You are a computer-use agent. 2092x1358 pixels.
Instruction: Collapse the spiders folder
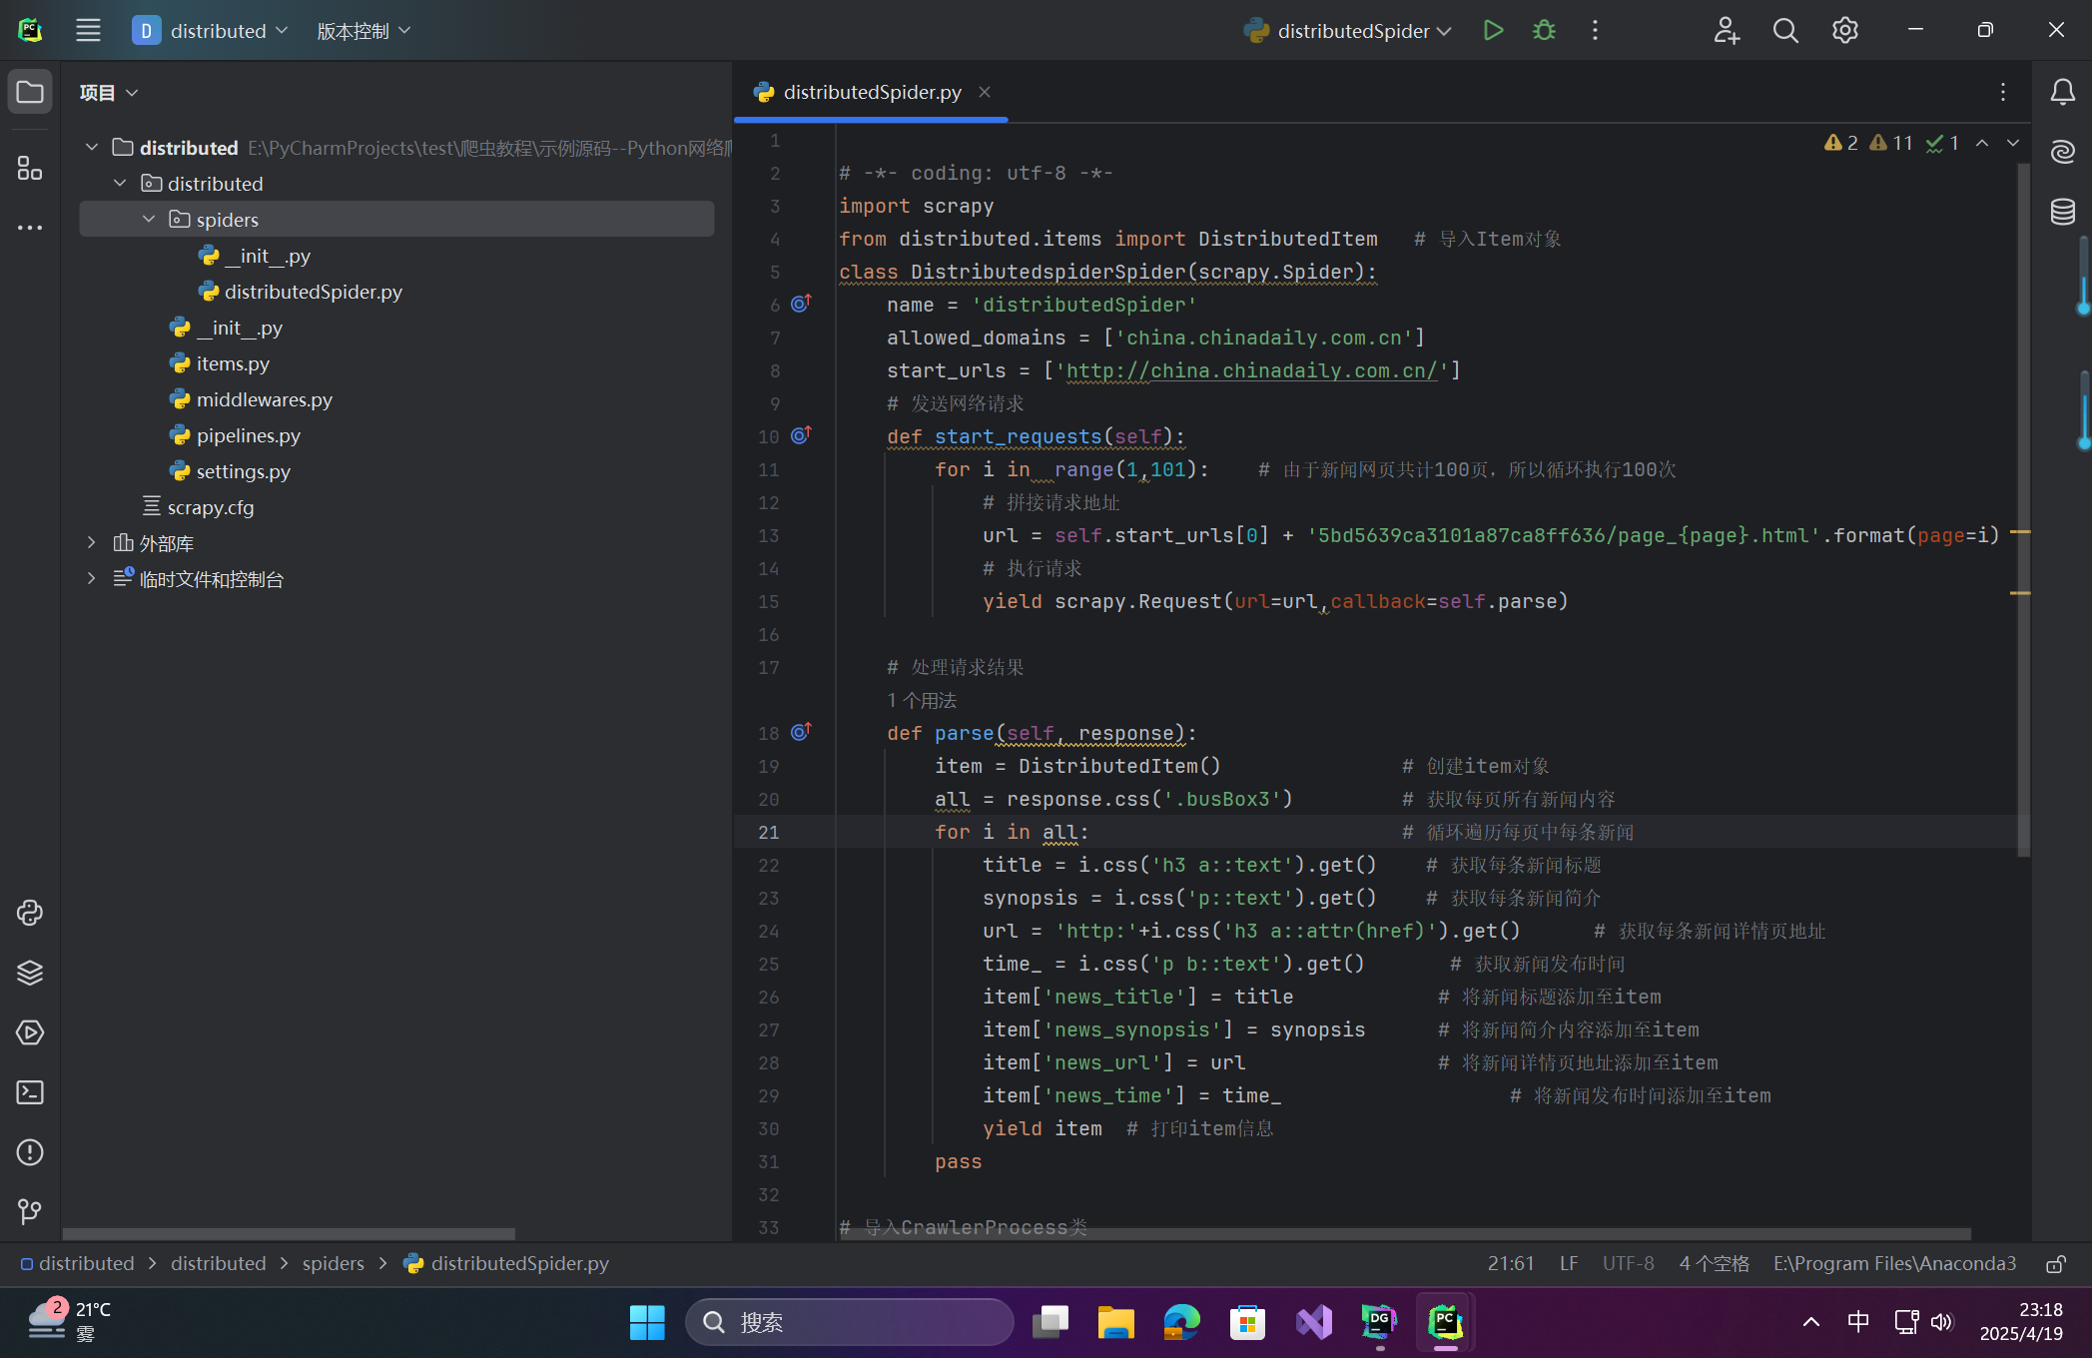coord(149,219)
